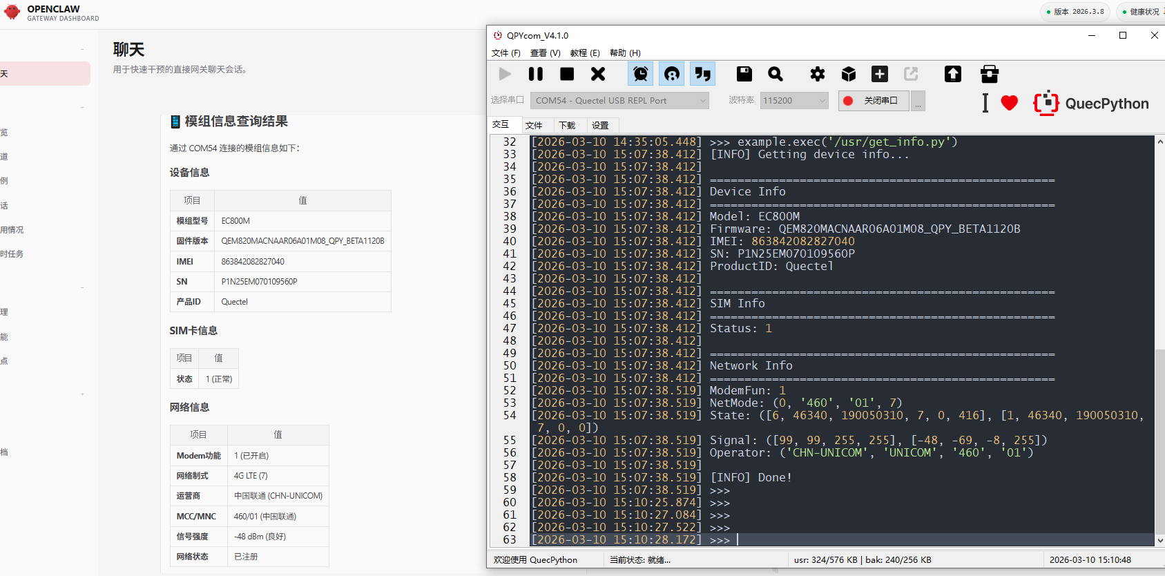The image size is (1165, 576).
Task: Collapse the top sidebar section in OpenClaw
Action: [x=82, y=49]
